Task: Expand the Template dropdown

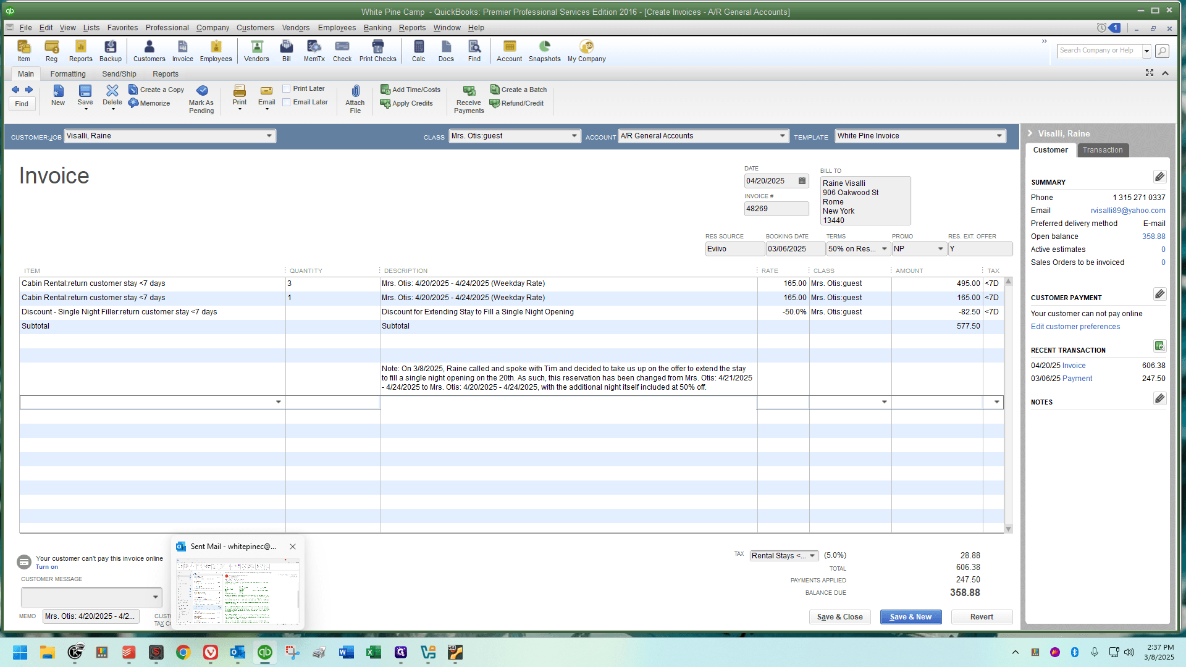Action: 999,136
